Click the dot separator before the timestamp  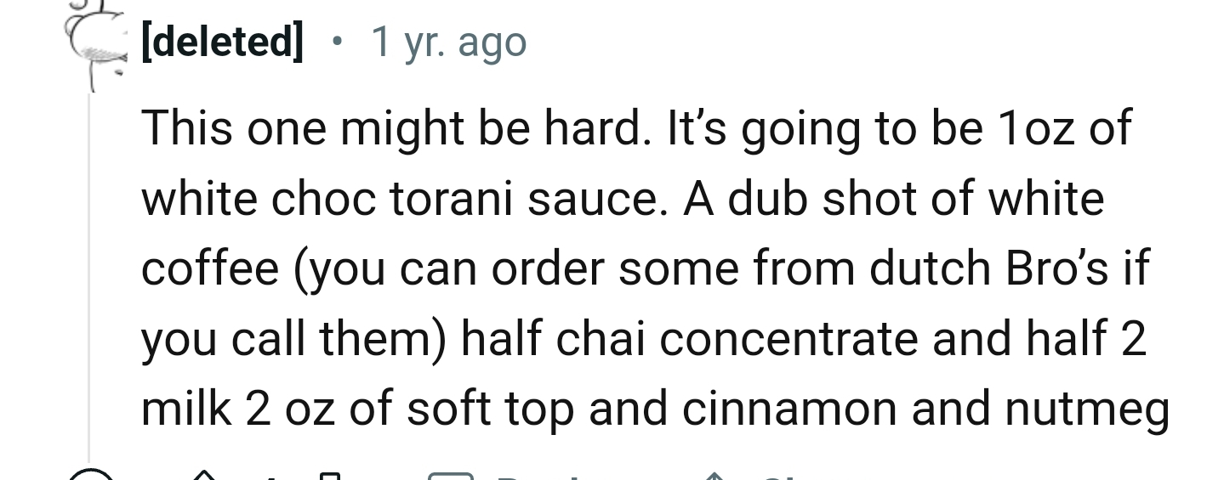339,42
